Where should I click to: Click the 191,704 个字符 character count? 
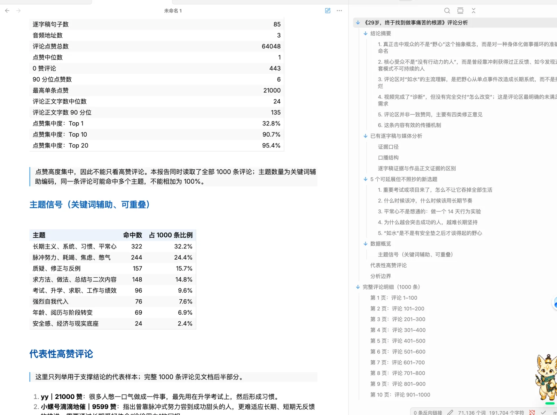tap(507, 412)
